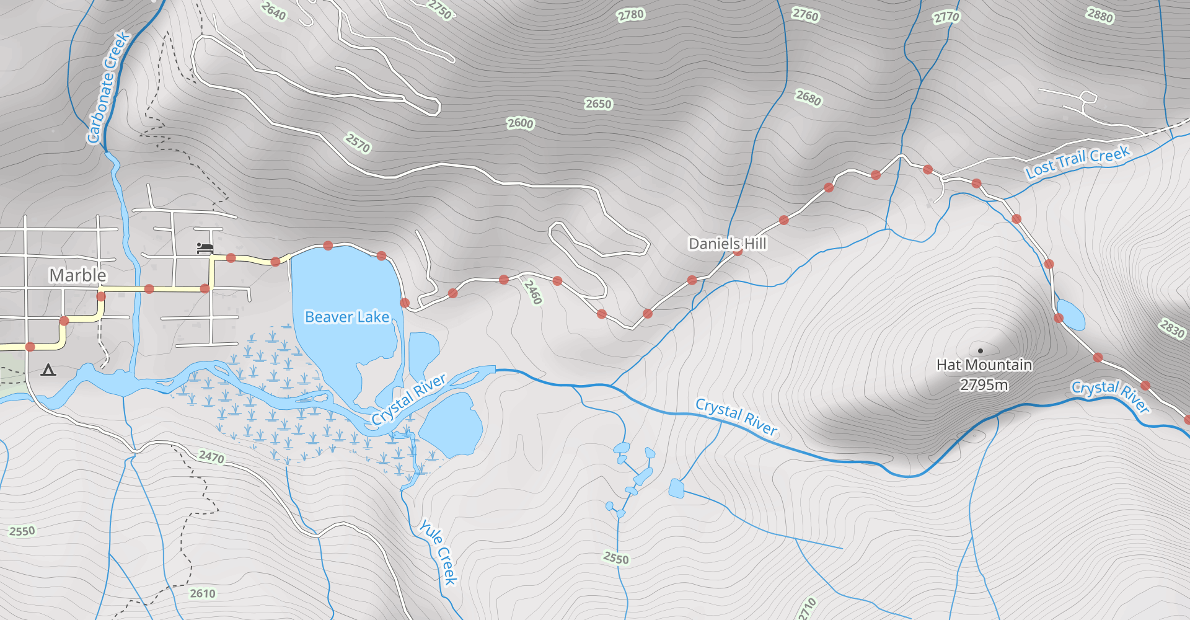Click the Yule Creek label
This screenshot has width=1190, height=620.
click(x=439, y=552)
